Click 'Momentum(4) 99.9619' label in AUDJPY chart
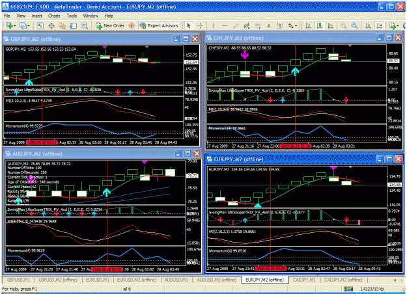Screen dimensions: 407x294 coord(26,250)
